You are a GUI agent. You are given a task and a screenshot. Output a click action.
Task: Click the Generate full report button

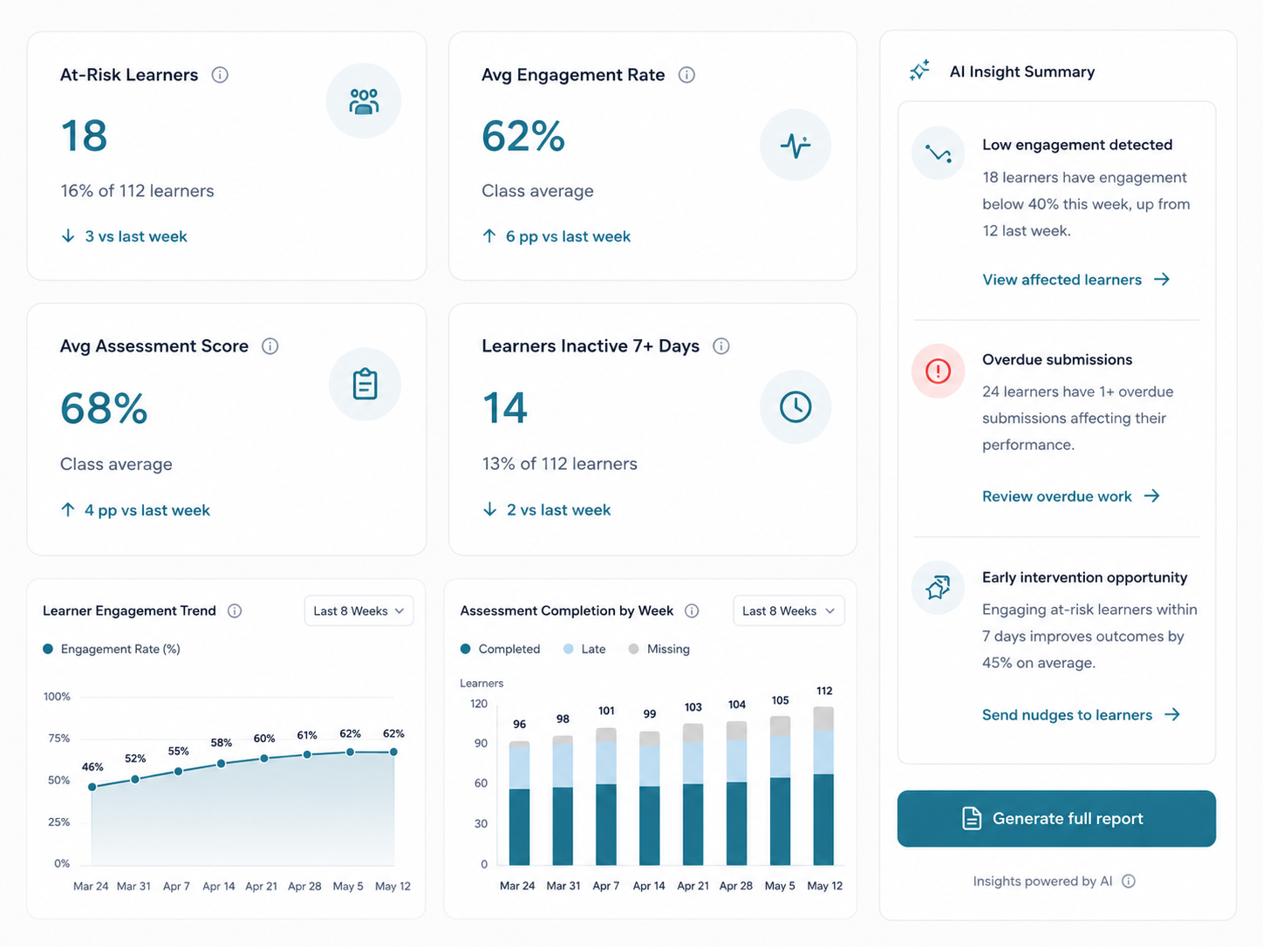[1056, 819]
